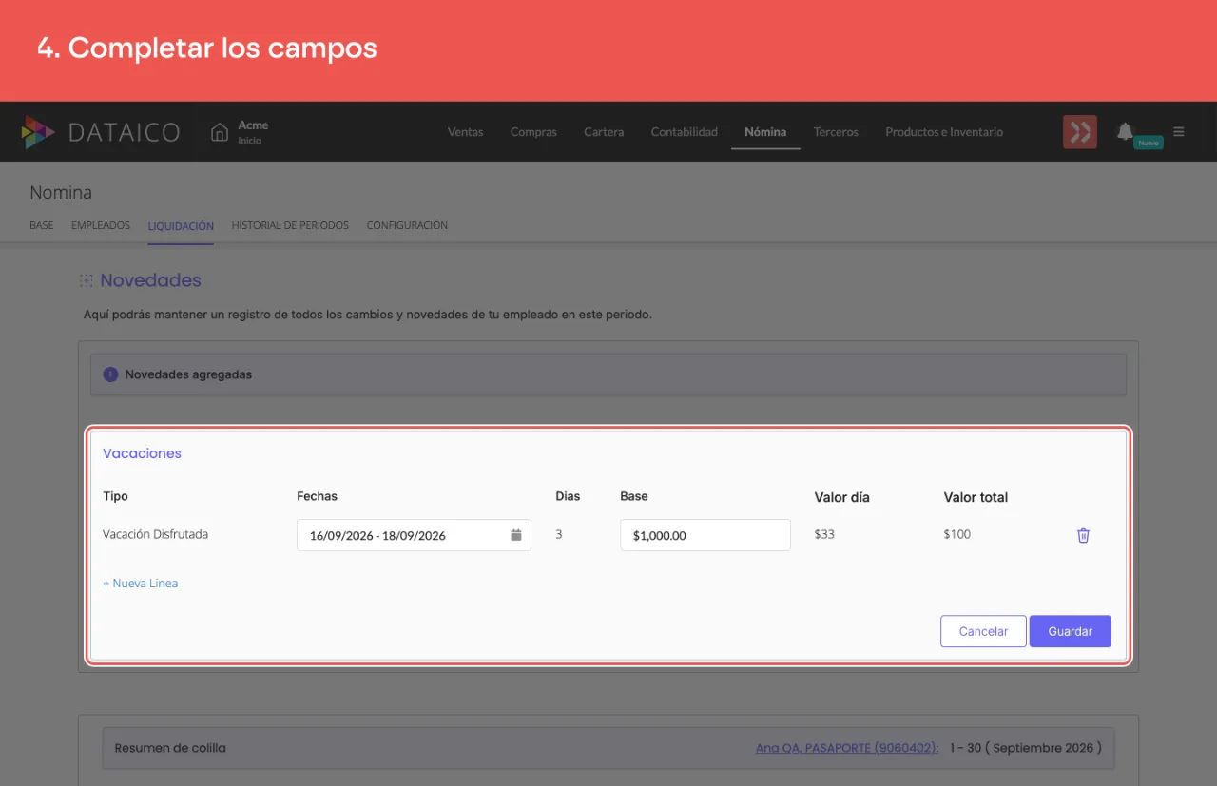
Task: Open the Cartera menu
Action: point(604,132)
